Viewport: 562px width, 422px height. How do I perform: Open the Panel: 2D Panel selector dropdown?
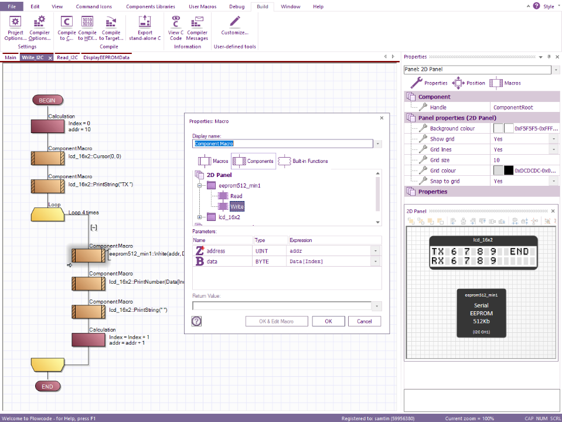pos(556,70)
